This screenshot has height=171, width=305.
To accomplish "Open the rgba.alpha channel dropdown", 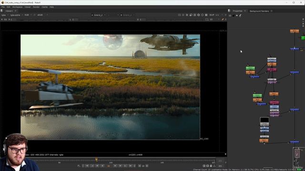I will pyautogui.click(x=16, y=15).
